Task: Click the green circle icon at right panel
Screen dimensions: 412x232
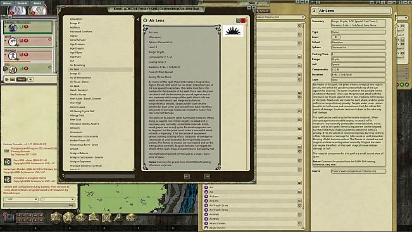Action: pos(402,85)
